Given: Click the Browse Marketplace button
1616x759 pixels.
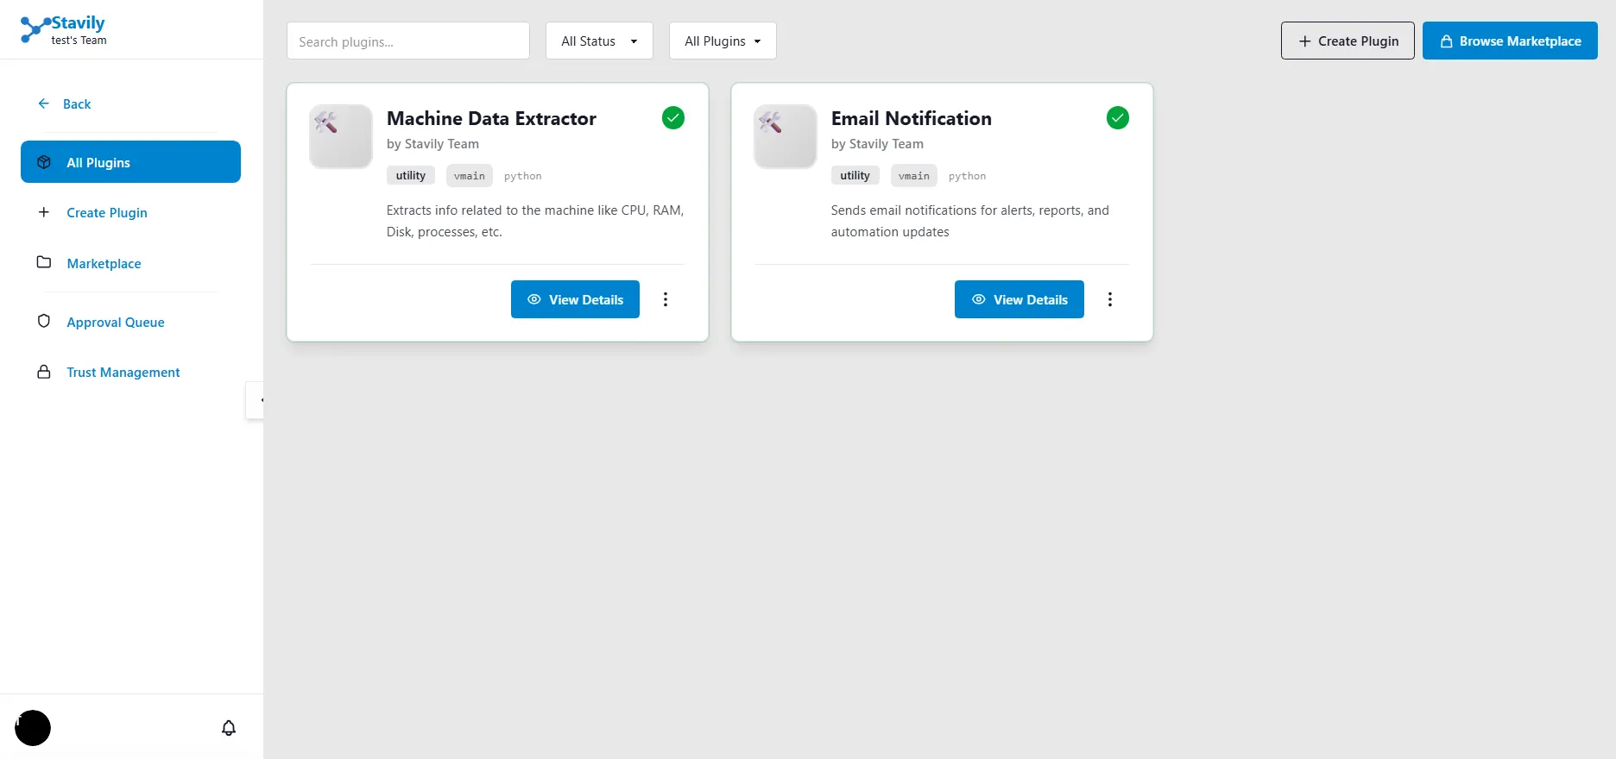Looking at the screenshot, I should 1509,41.
